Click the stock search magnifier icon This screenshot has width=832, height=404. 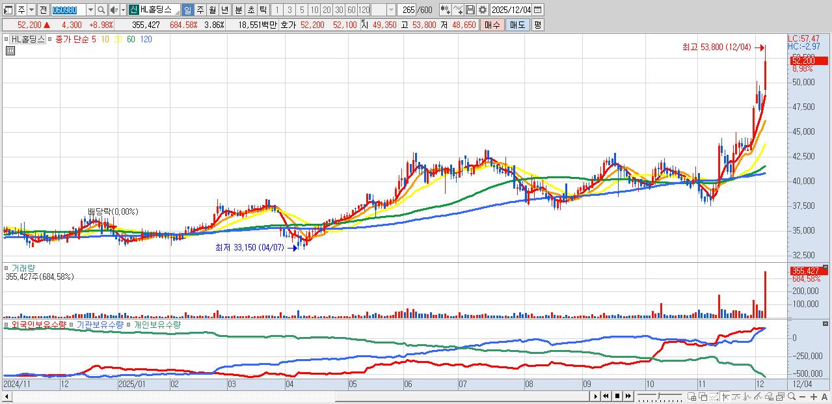click(x=101, y=10)
